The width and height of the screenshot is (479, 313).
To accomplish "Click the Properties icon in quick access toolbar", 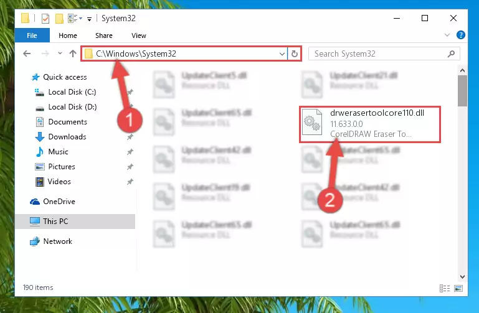I will 45,19.
